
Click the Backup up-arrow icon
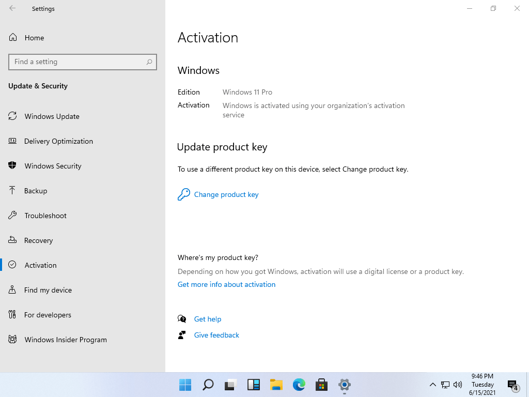pos(12,190)
